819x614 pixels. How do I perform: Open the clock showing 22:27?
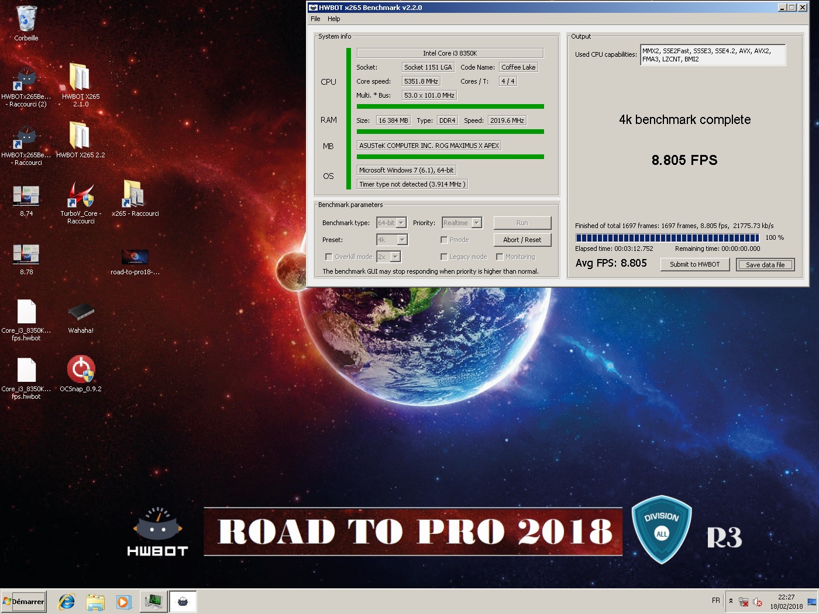[786, 602]
